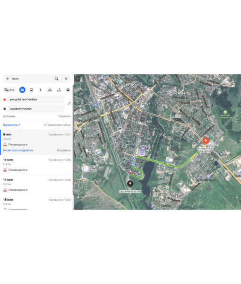Image resolution: width=241 pixels, height=284 pixels.
Task: Click the railway station icon on map
Action: point(95,104)
